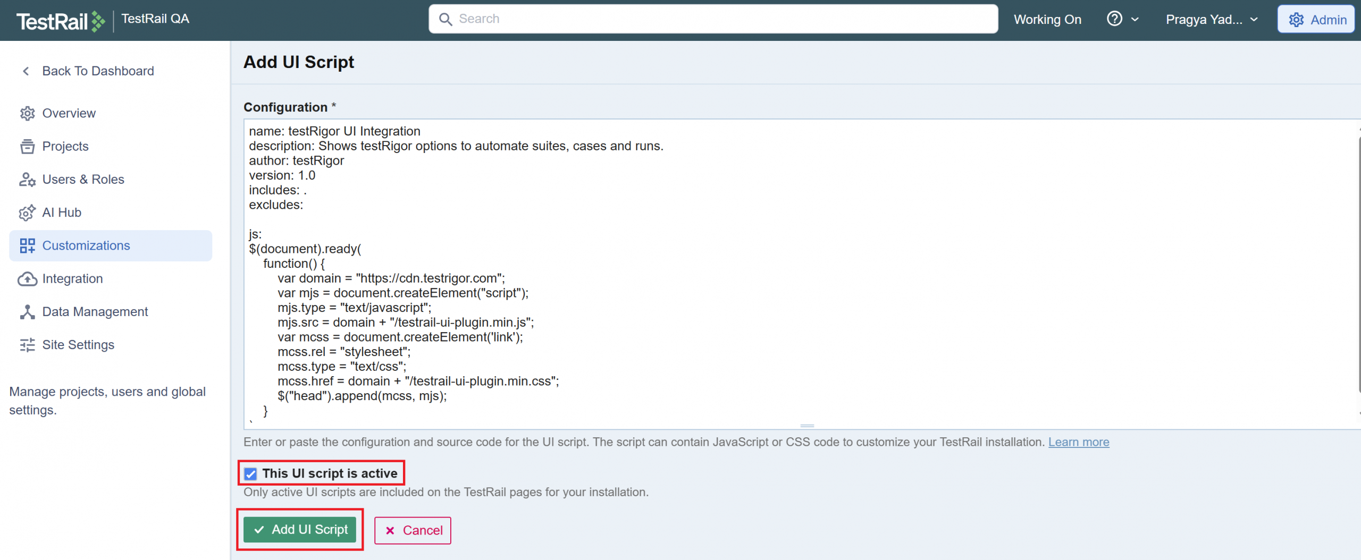The image size is (1361, 560).
Task: Click the Integration cloud icon
Action: click(27, 279)
